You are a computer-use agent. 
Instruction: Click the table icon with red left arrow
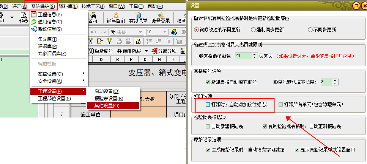(100, 42)
